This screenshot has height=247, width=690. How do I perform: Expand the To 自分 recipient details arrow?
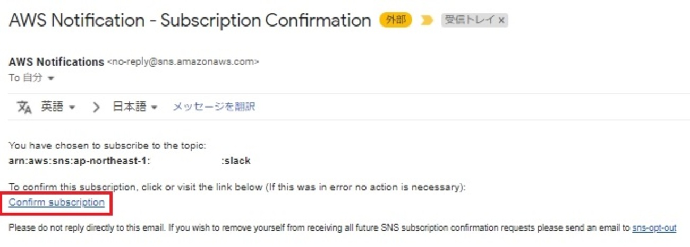(x=51, y=78)
